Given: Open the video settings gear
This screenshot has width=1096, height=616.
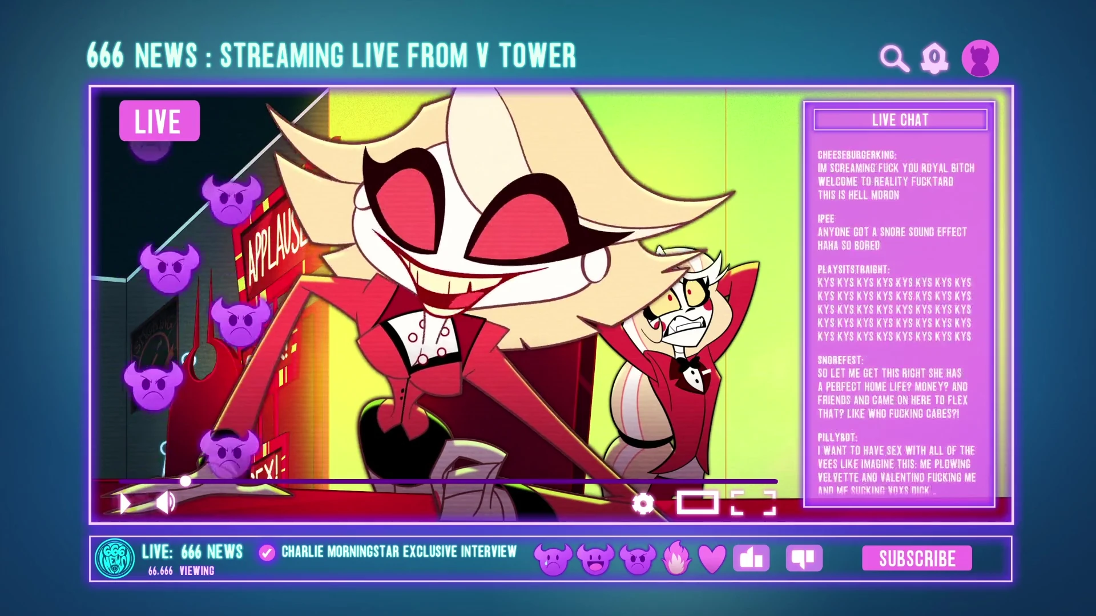Looking at the screenshot, I should tap(643, 504).
